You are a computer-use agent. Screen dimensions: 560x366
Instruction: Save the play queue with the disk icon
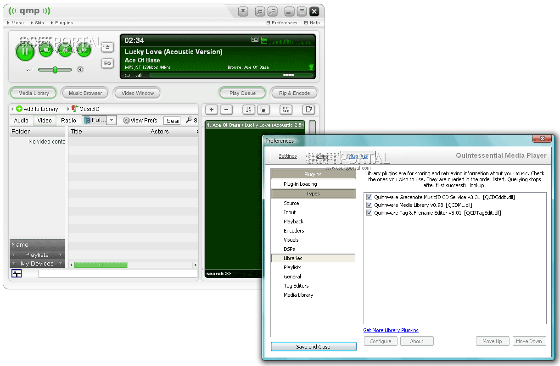pos(263,109)
